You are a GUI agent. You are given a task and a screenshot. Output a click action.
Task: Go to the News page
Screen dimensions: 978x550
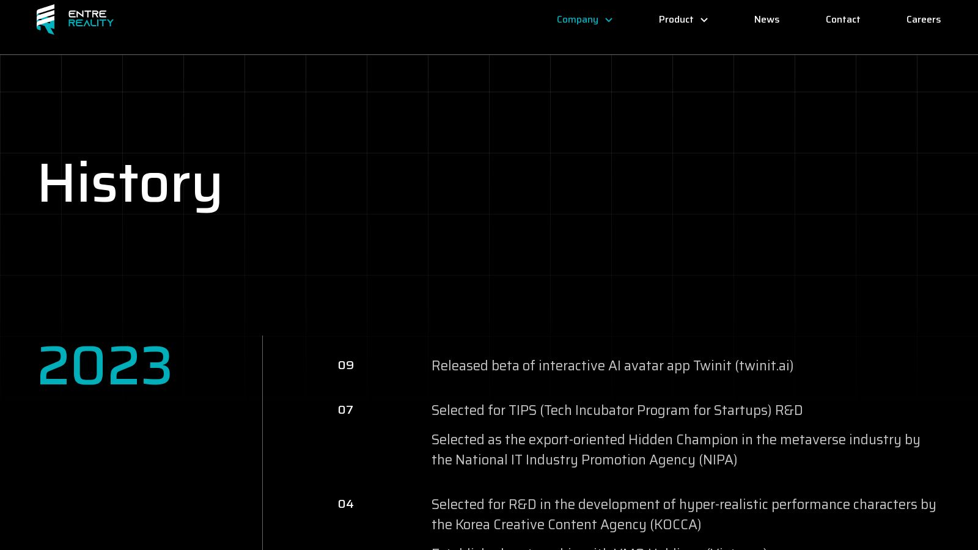(767, 20)
